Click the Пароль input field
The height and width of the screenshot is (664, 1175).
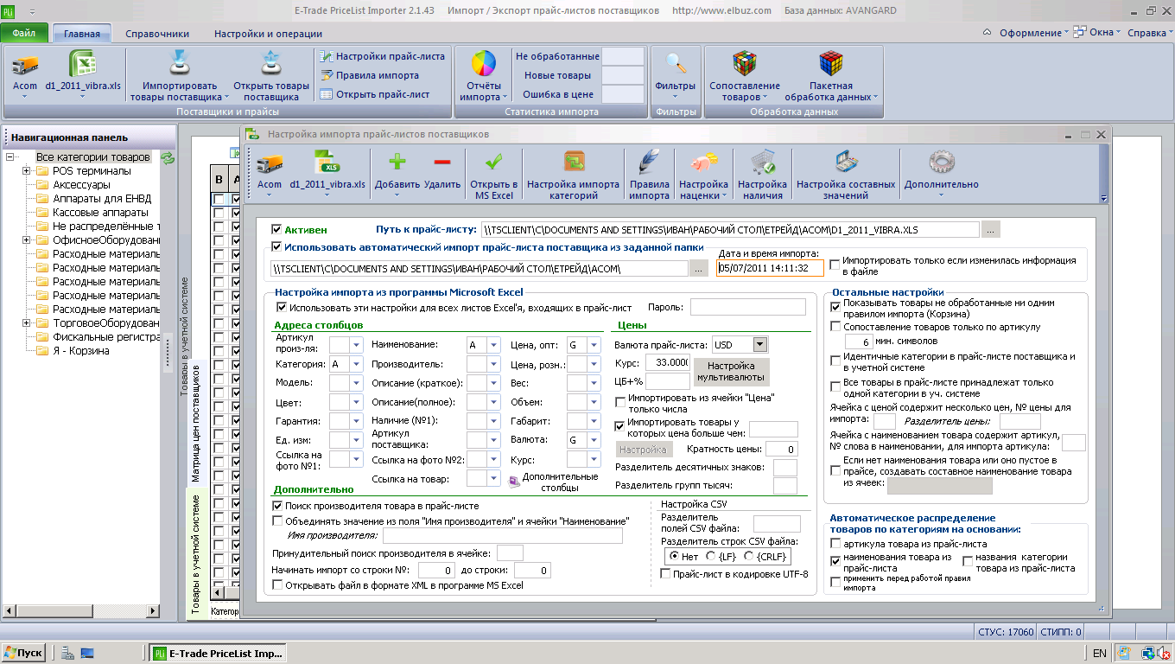pyautogui.click(x=747, y=307)
